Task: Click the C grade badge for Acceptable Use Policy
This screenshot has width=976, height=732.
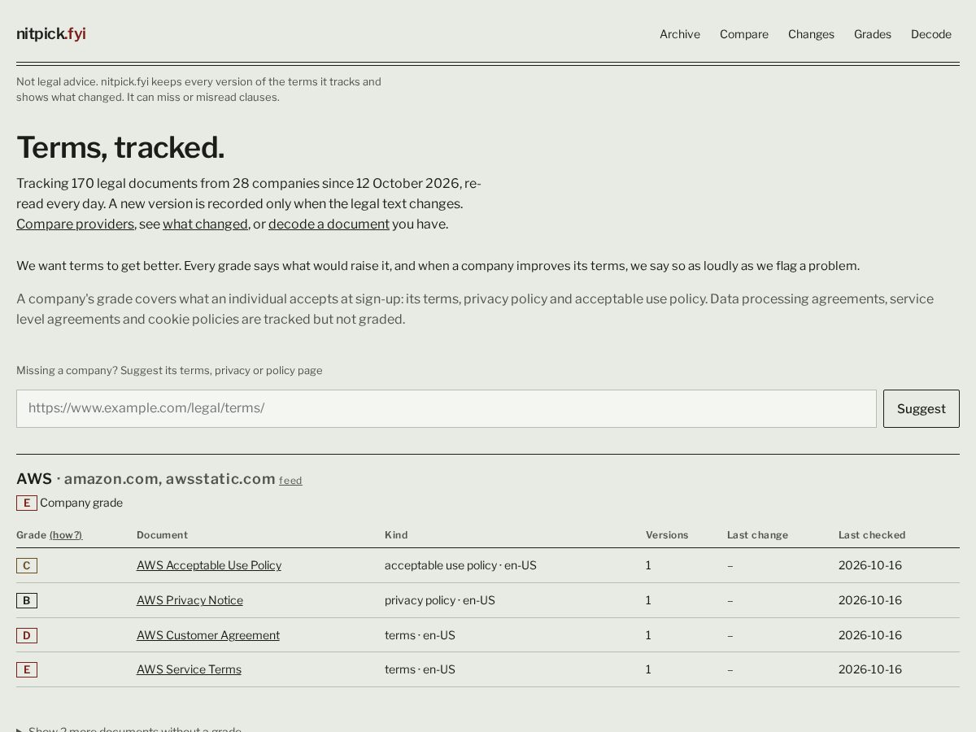Action: tap(27, 565)
